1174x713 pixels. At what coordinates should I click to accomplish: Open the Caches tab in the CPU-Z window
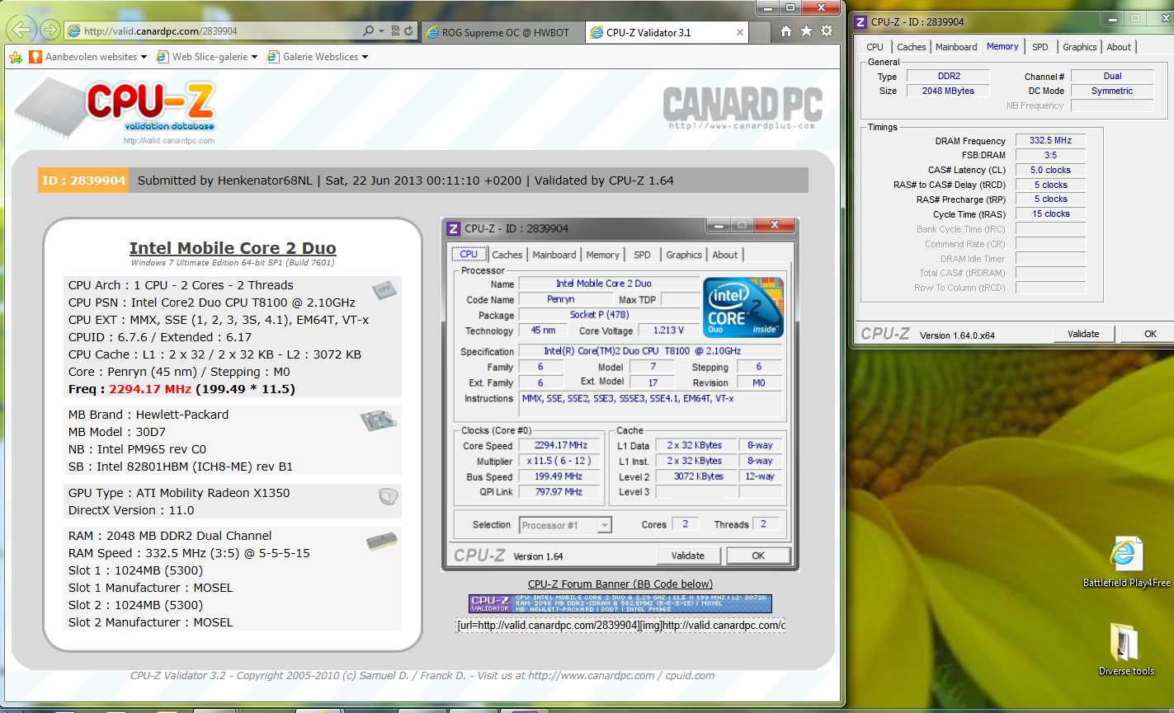[912, 47]
